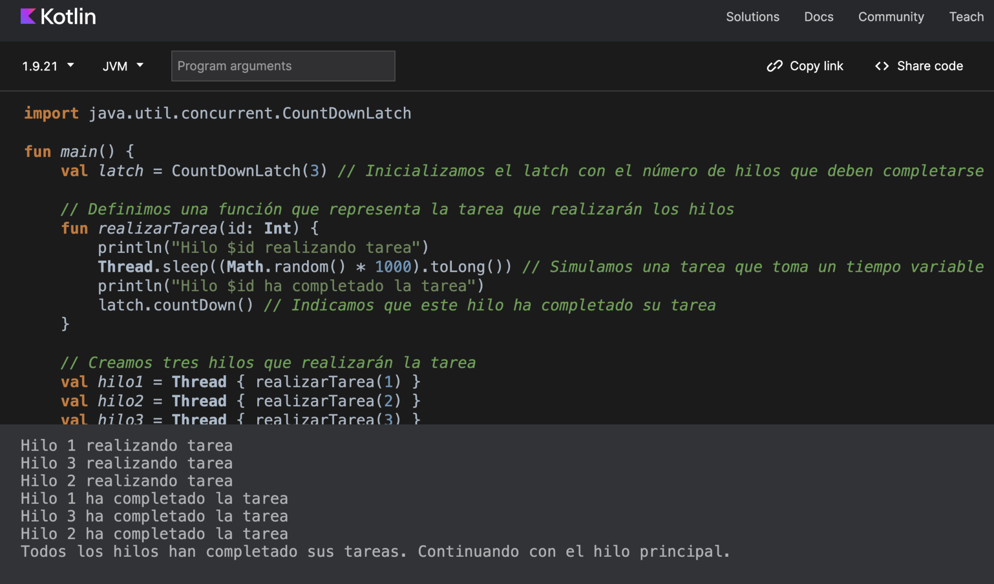Viewport: 994px width, 584px height.
Task: Visit the Community page
Action: pyautogui.click(x=891, y=17)
